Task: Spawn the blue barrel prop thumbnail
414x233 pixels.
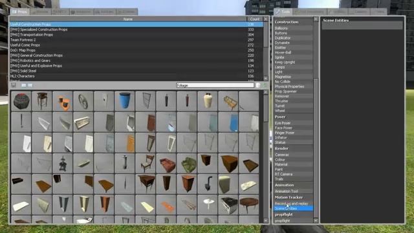Action: 125,101
